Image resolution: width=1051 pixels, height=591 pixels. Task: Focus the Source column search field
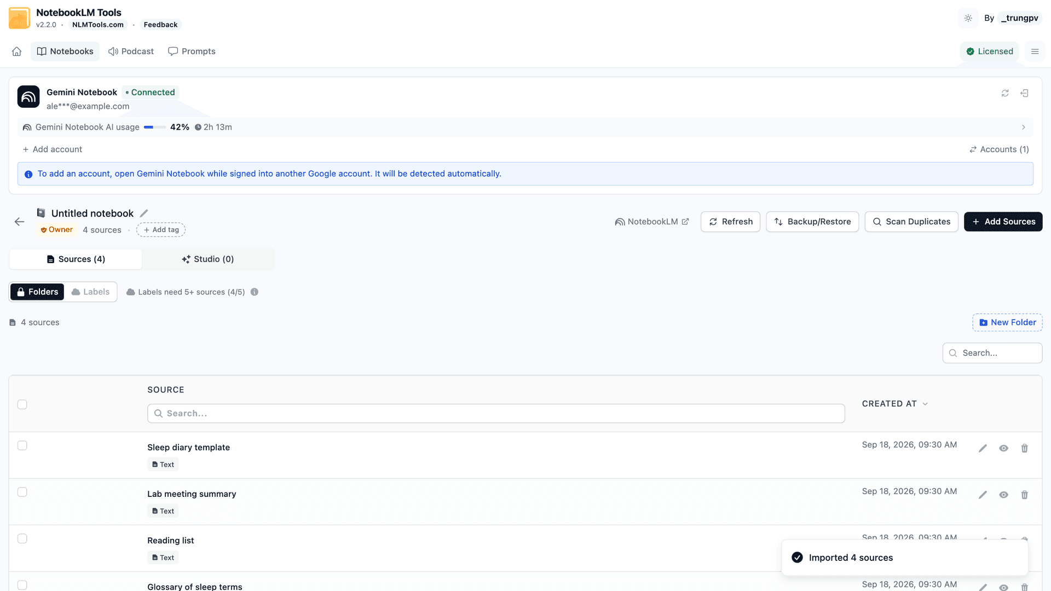coord(496,414)
